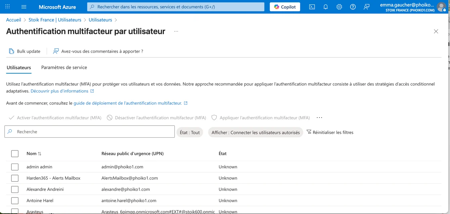Tick the select-all checkbox in header
Screen dimensions: 450x214
(15, 154)
